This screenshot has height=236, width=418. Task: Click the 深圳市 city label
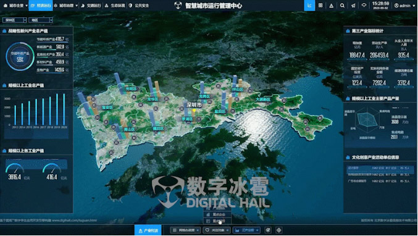pos(194,105)
